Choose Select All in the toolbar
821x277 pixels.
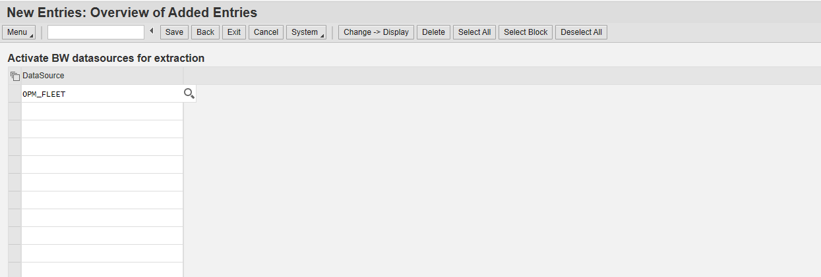click(474, 32)
